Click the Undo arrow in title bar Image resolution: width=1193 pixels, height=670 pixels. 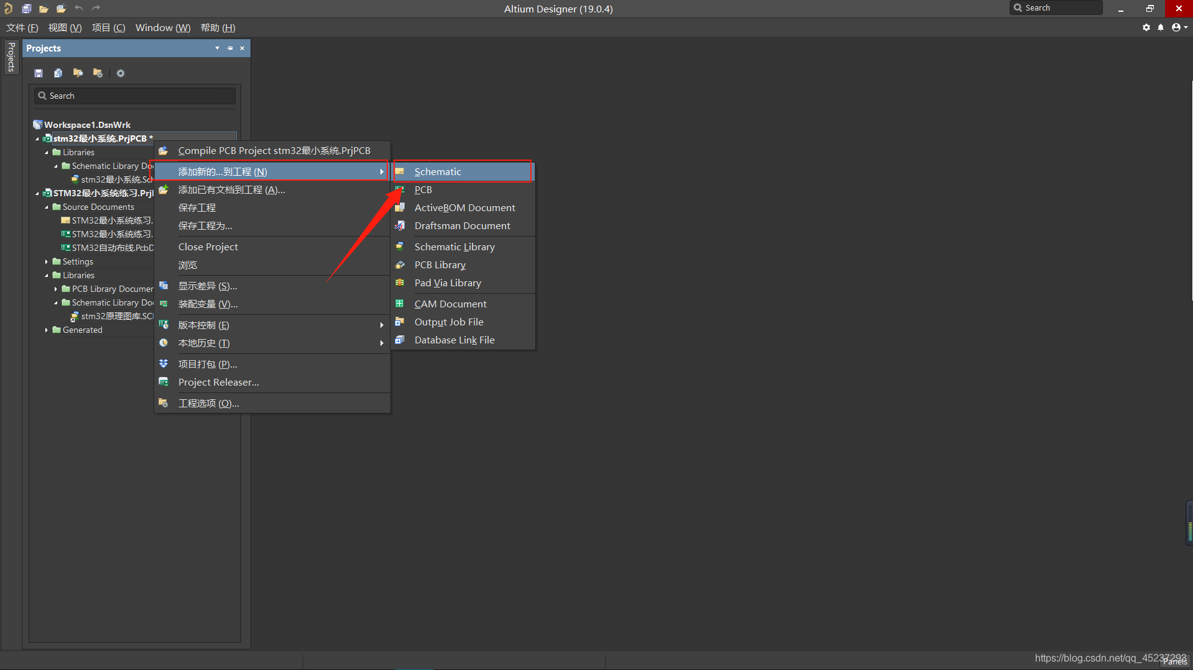79,9
